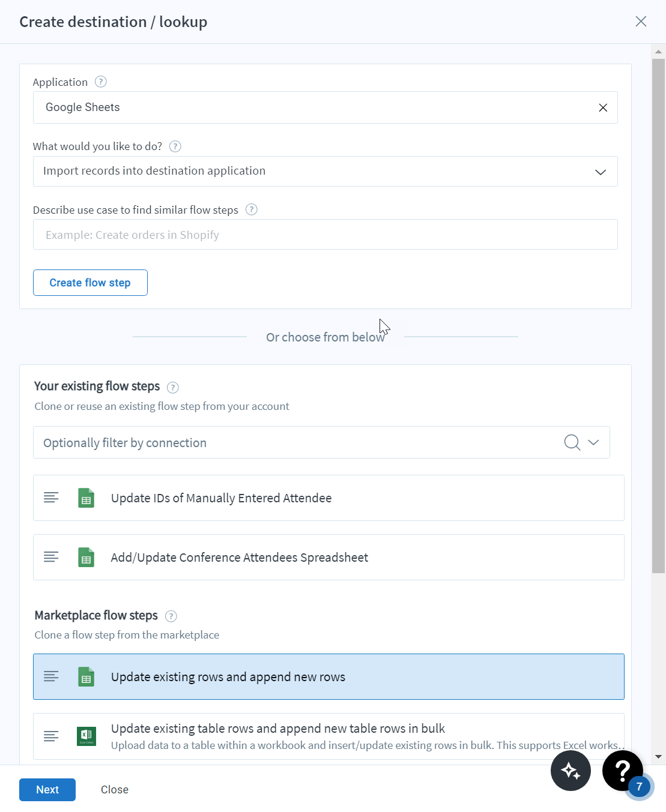
Task: Click the help icon next to Marketplace flow steps
Action: pos(171,616)
